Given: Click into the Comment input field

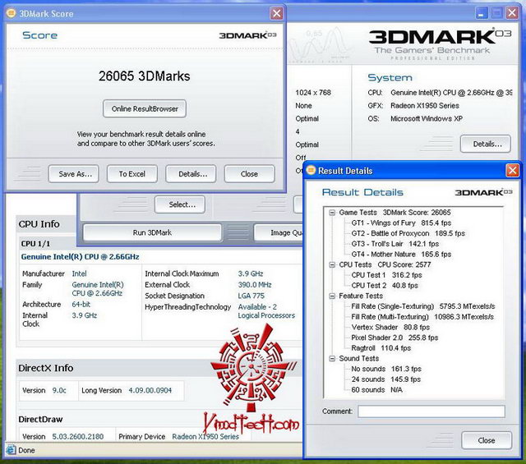Looking at the screenshot, I should [x=431, y=411].
